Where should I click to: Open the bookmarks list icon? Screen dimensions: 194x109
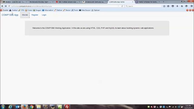pos(168,6)
